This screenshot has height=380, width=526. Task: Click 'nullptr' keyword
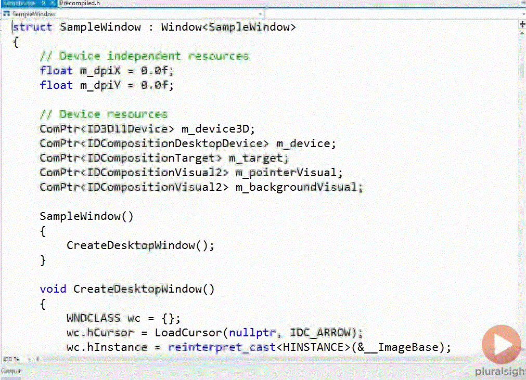click(252, 332)
